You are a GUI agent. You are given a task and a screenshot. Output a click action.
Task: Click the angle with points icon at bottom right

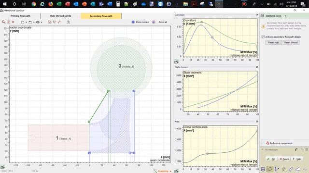click(277, 169)
